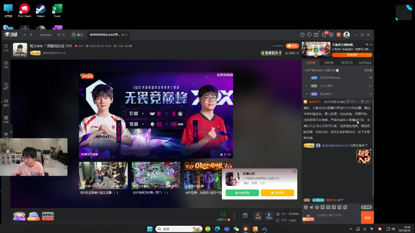
Task: Open Windows Start menu on taskbar
Action: pos(150,229)
